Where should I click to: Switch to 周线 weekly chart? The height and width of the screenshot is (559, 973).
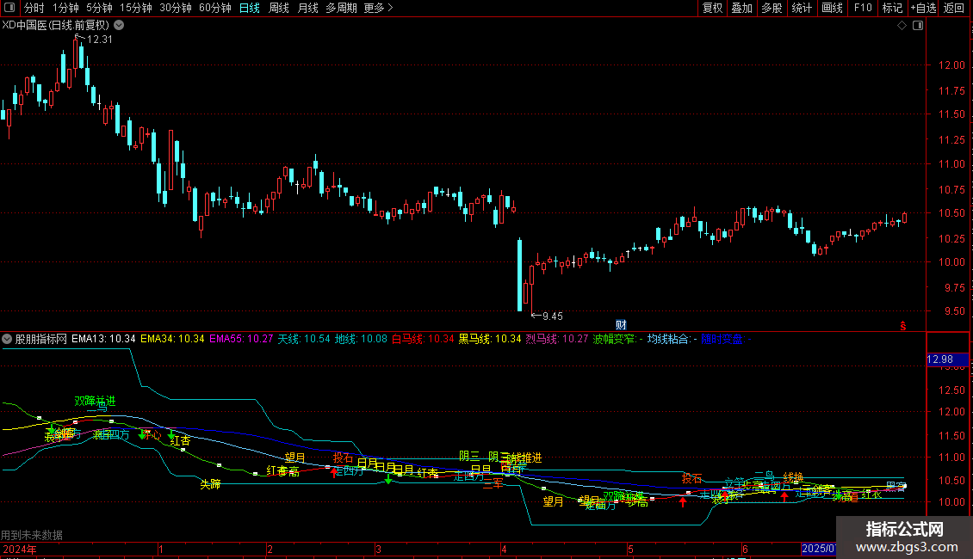(x=279, y=8)
